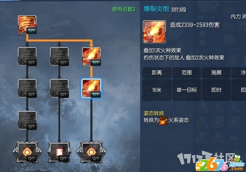
Task: Select the top root fire tornado skill node
Action: pos(27,24)
